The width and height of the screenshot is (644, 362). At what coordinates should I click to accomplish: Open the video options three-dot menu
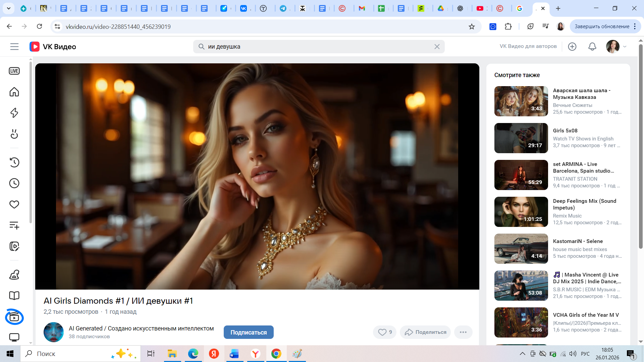pyautogui.click(x=464, y=332)
